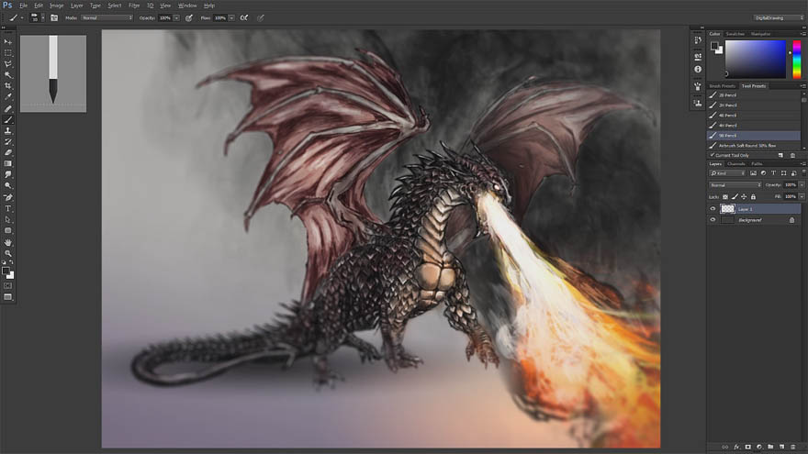The height and width of the screenshot is (454, 808).
Task: Toggle Quick Mask mode
Action: pyautogui.click(x=7, y=285)
